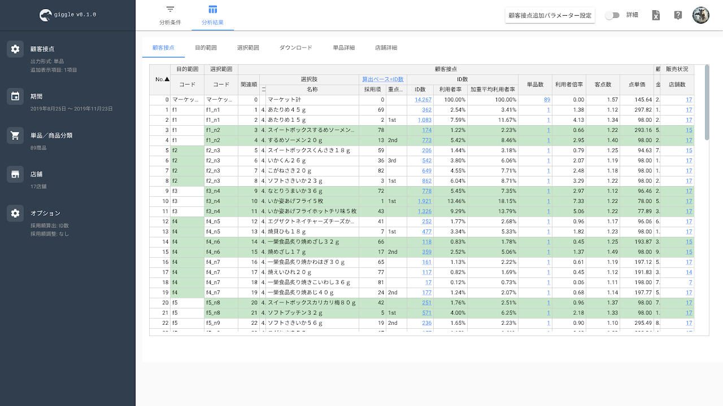The width and height of the screenshot is (723, 406).
Task: Click the 販売状況 column group header
Action: pyautogui.click(x=677, y=69)
